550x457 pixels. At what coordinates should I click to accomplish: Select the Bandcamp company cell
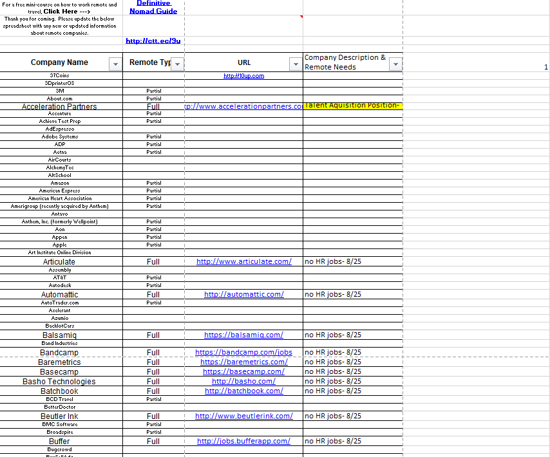pyautogui.click(x=60, y=353)
